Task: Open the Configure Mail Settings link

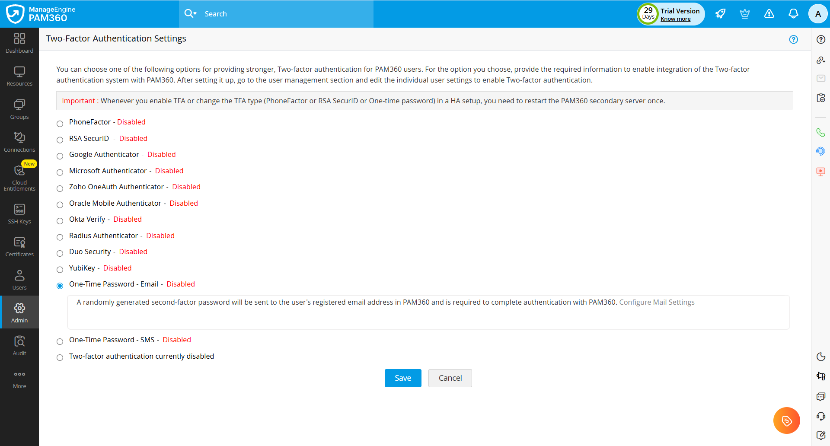Action: pyautogui.click(x=657, y=302)
